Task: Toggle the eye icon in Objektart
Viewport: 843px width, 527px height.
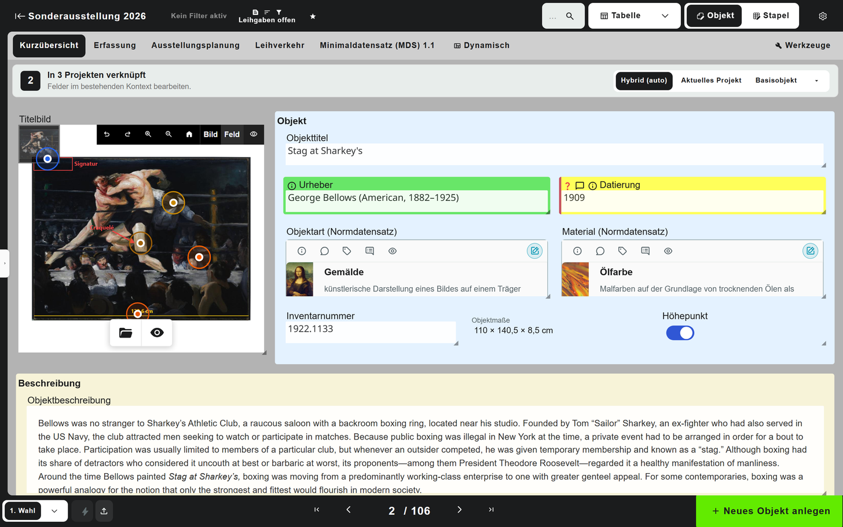Action: click(393, 251)
